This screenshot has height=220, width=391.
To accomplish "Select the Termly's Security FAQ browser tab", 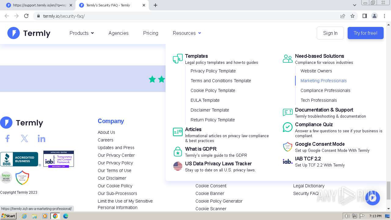I will click(112, 5).
